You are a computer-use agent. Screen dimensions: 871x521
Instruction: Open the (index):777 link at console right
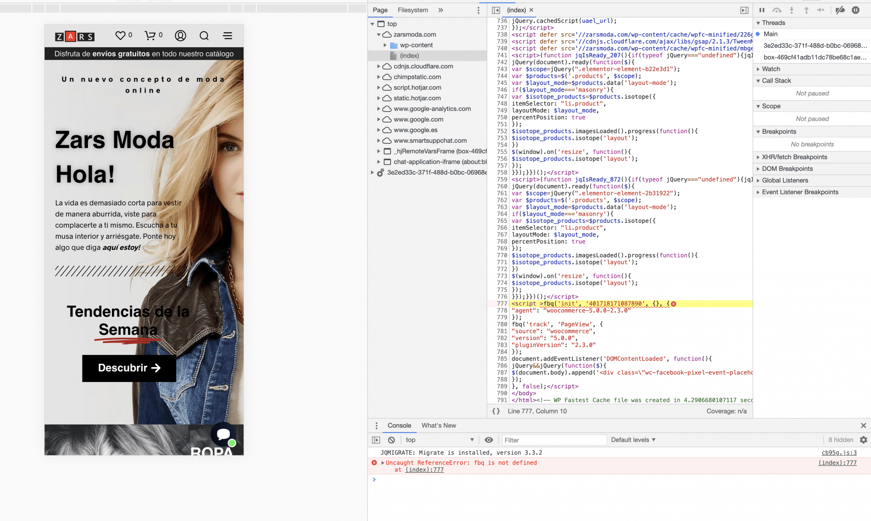tap(837, 463)
